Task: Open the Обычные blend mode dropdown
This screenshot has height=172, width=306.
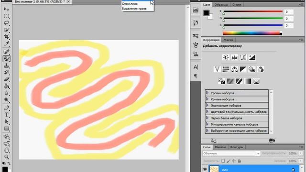Action: point(231,153)
